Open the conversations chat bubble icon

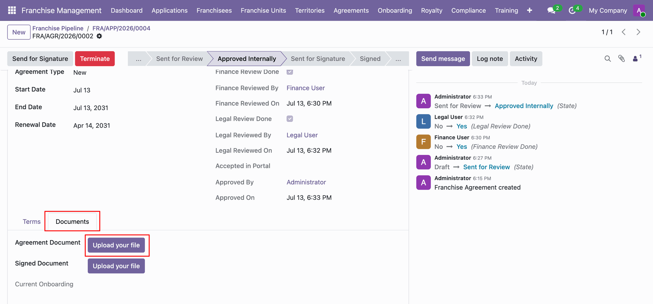tap(551, 11)
